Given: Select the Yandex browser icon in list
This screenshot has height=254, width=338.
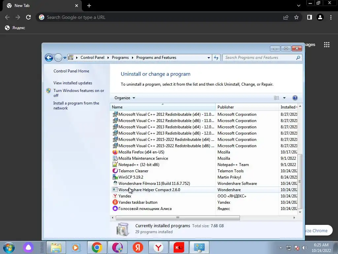Looking at the screenshot, I should coord(115,196).
